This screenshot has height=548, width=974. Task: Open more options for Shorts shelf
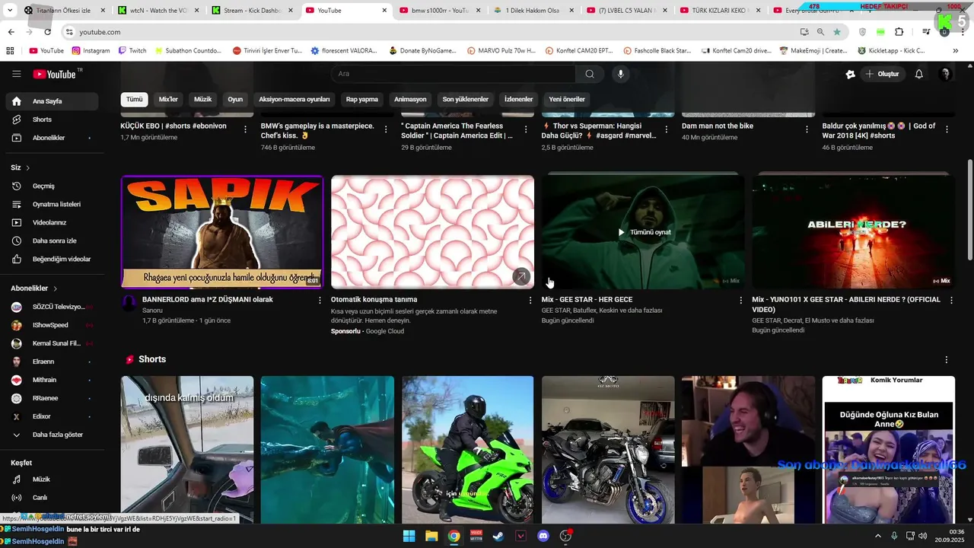(947, 359)
